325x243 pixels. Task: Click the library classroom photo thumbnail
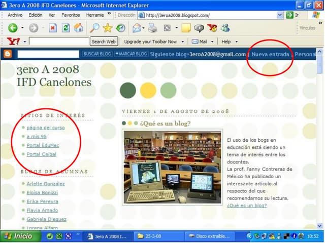pos(172,167)
